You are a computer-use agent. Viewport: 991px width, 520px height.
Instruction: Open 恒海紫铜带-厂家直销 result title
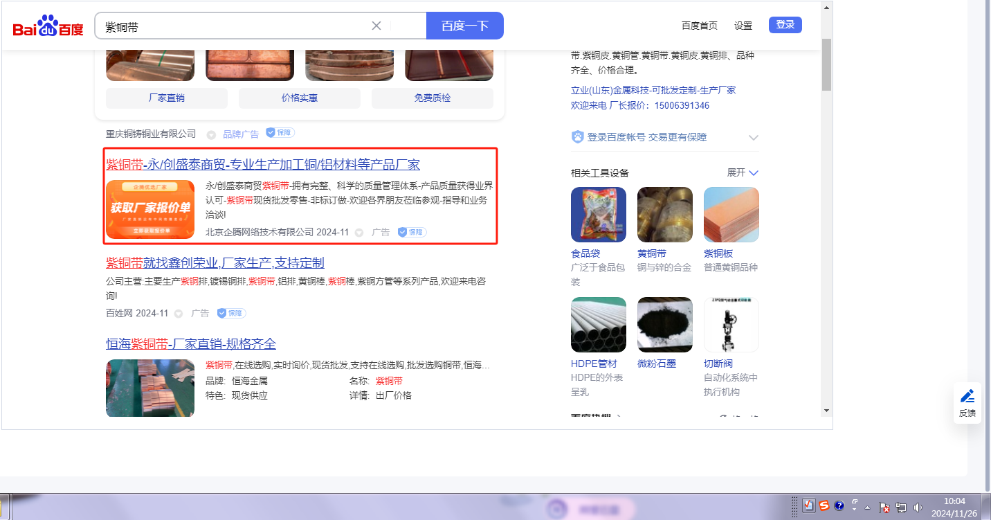pyautogui.click(x=191, y=344)
